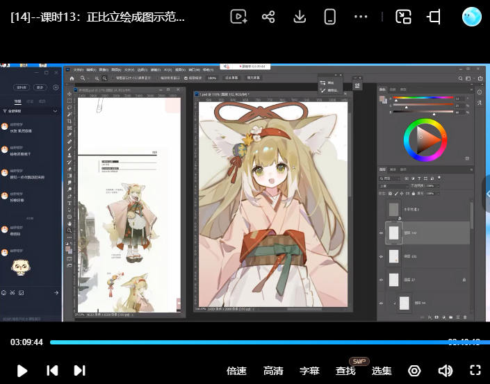Open the Photoshop search icon at top right
Image resolution: width=490 pixels, height=384 pixels.
[x=460, y=78]
